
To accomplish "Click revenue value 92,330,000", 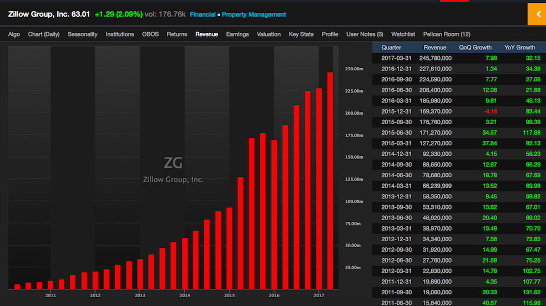I will click(437, 154).
